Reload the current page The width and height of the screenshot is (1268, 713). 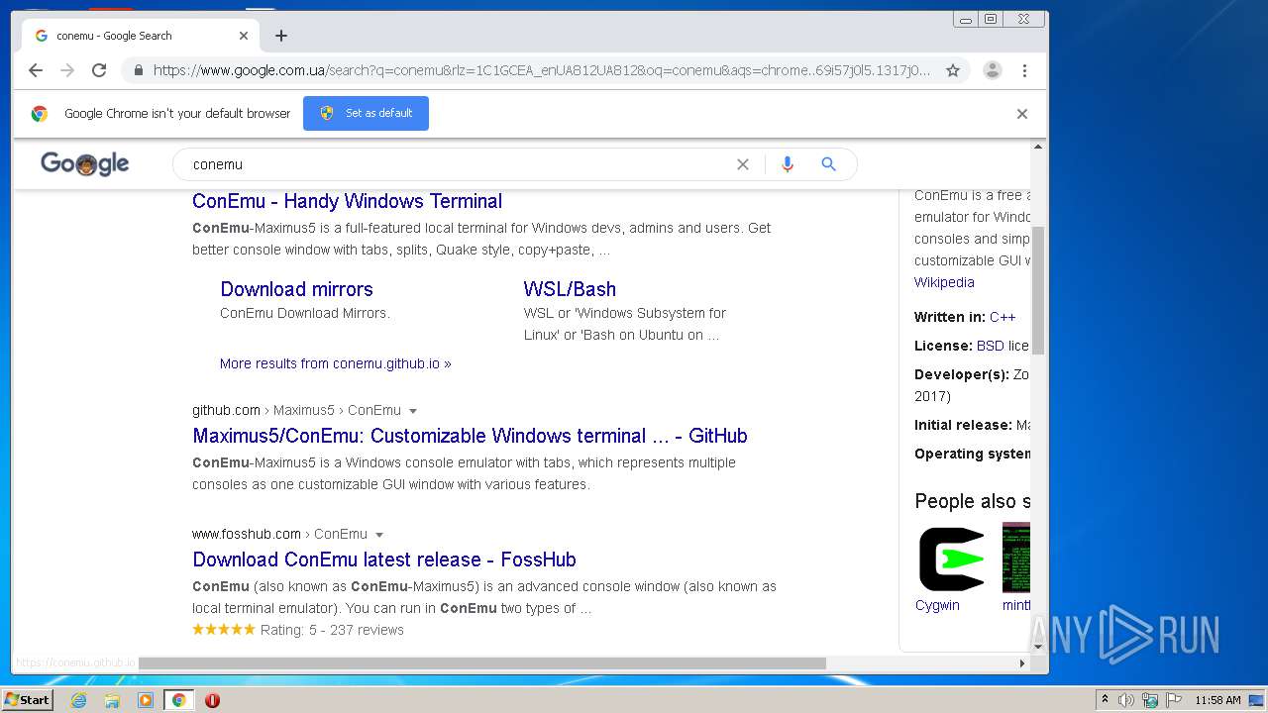99,70
